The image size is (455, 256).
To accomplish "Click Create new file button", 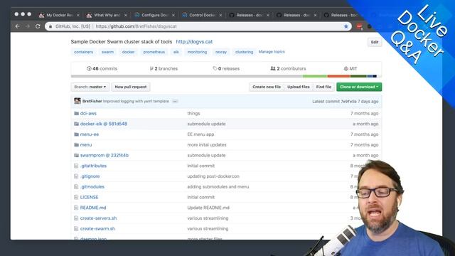I will click(x=267, y=87).
